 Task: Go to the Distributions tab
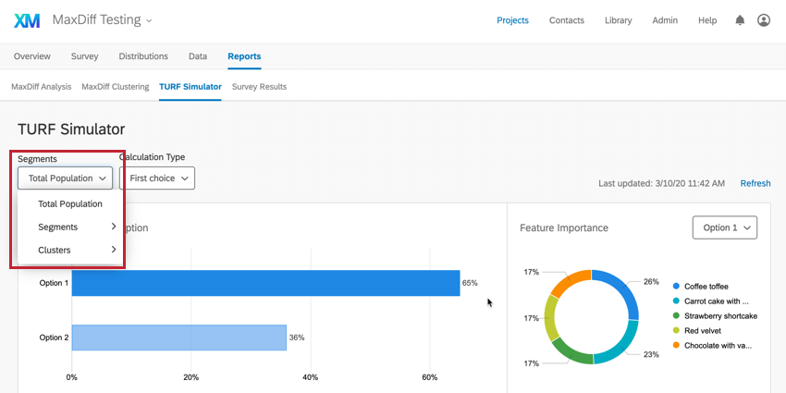[x=143, y=56]
